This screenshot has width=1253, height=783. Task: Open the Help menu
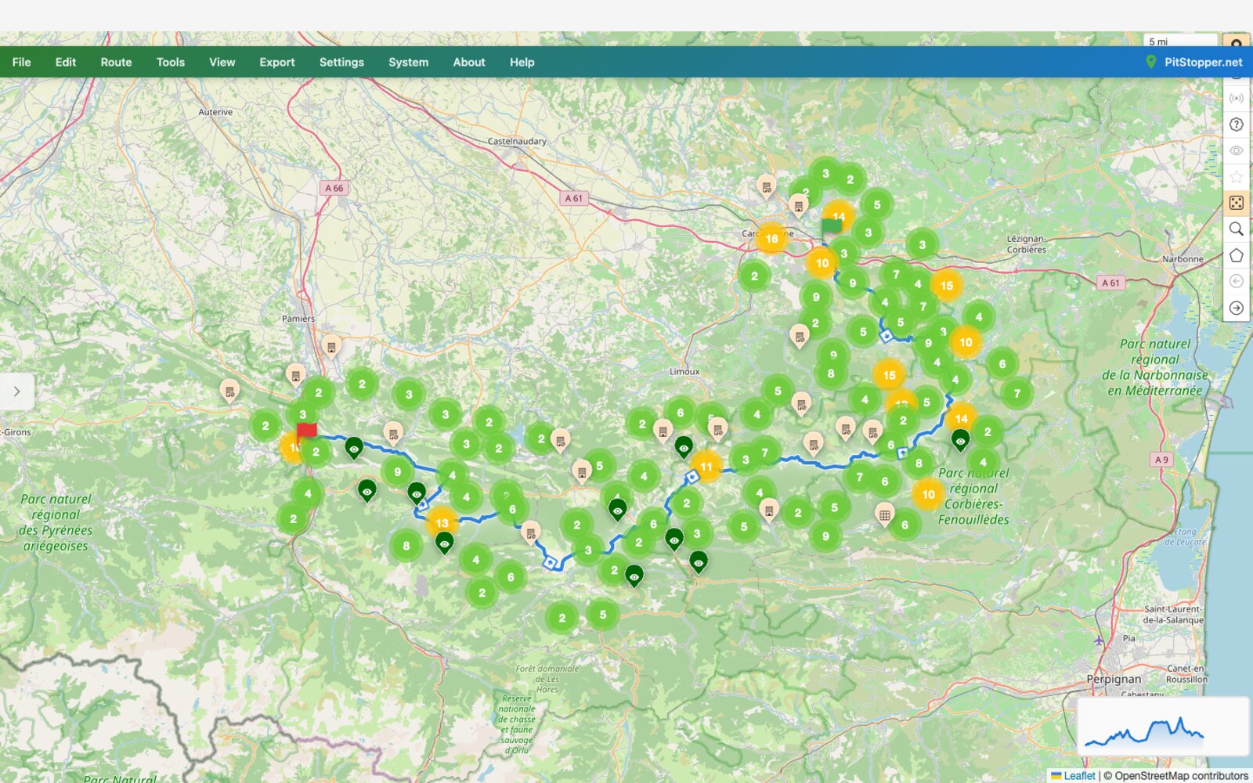[522, 62]
